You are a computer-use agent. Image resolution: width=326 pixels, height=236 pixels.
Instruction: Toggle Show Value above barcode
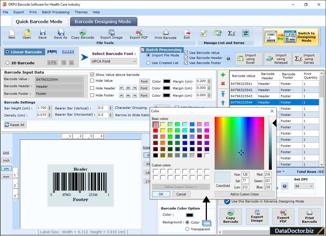[x=92, y=75]
